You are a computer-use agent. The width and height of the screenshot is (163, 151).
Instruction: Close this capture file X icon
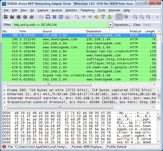(54, 17)
